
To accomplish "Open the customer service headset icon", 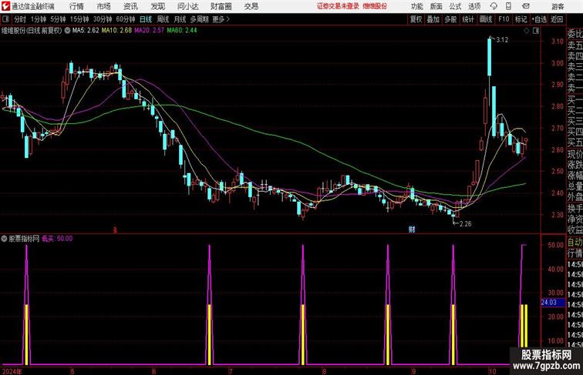I will point(494,6).
